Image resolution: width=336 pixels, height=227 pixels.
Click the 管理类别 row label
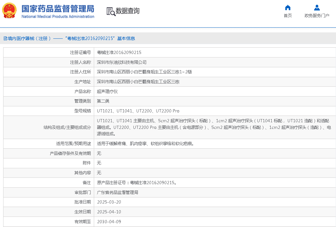[82, 101]
